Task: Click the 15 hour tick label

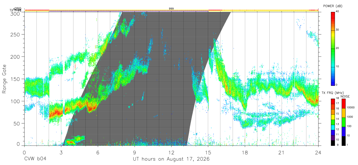Action: point(208,152)
